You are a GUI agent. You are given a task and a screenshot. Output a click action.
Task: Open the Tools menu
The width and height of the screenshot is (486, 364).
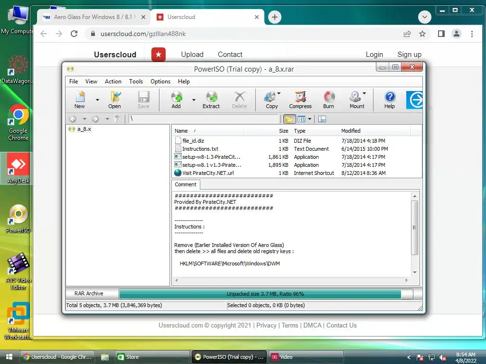click(x=136, y=82)
